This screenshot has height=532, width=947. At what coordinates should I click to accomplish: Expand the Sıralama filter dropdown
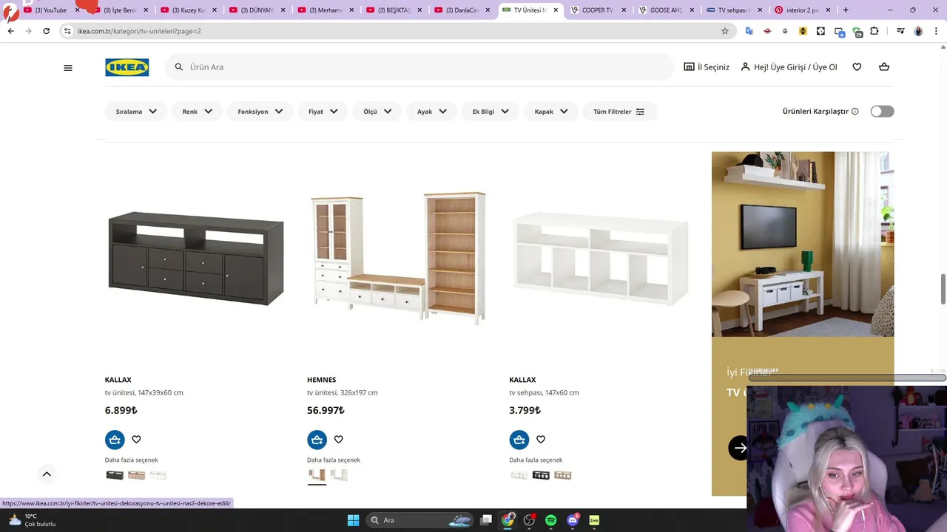coord(136,112)
